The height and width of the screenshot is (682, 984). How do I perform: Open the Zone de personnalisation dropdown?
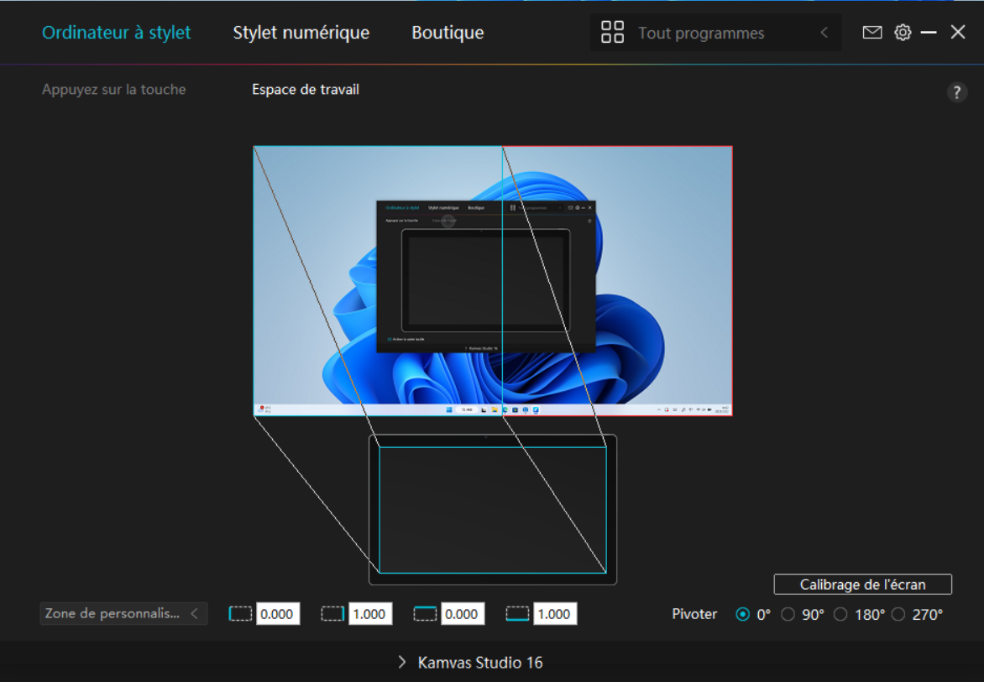[123, 614]
